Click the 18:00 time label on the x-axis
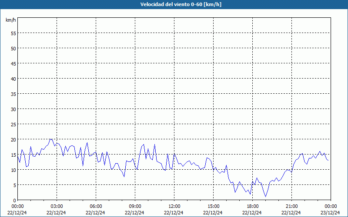This screenshot has height=217, width=348. click(x=253, y=207)
